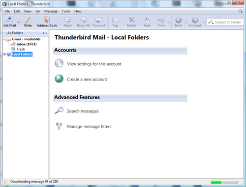This screenshot has width=246, height=187.
Task: Open the File menu
Action: [7, 11]
